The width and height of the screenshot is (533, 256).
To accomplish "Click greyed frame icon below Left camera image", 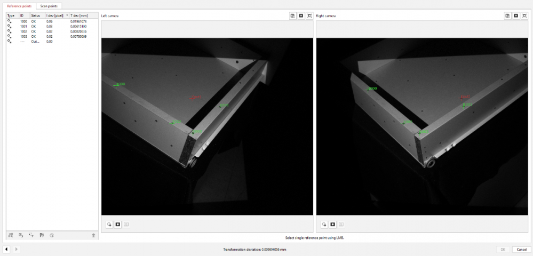I will (126, 225).
